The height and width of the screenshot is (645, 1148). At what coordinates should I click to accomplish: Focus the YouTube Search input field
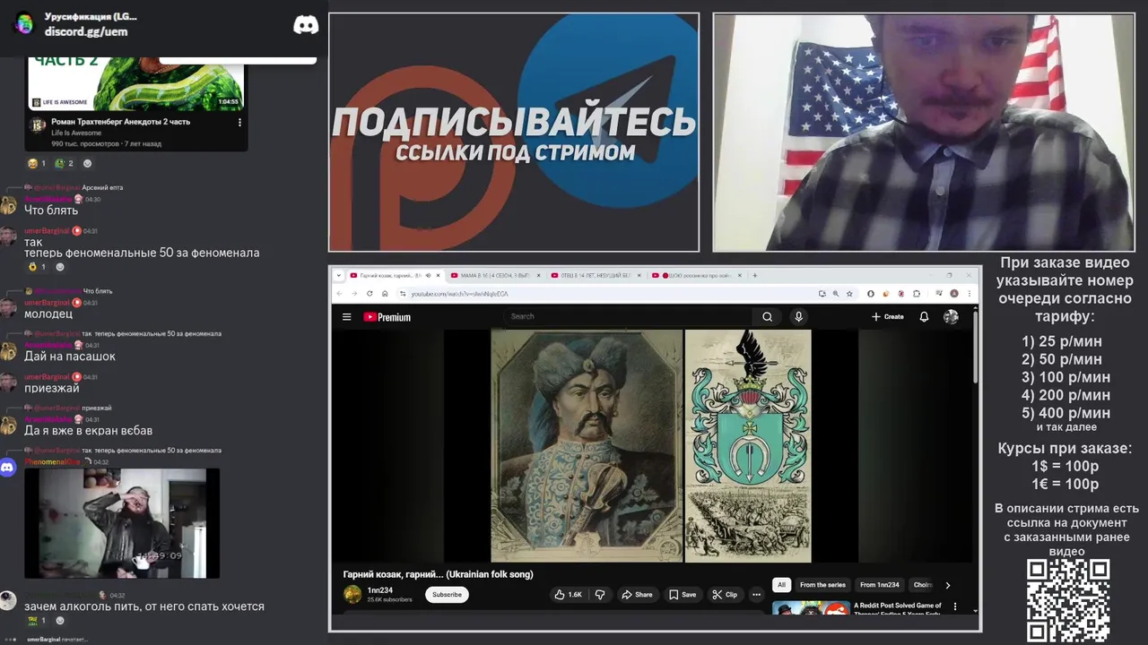click(628, 316)
